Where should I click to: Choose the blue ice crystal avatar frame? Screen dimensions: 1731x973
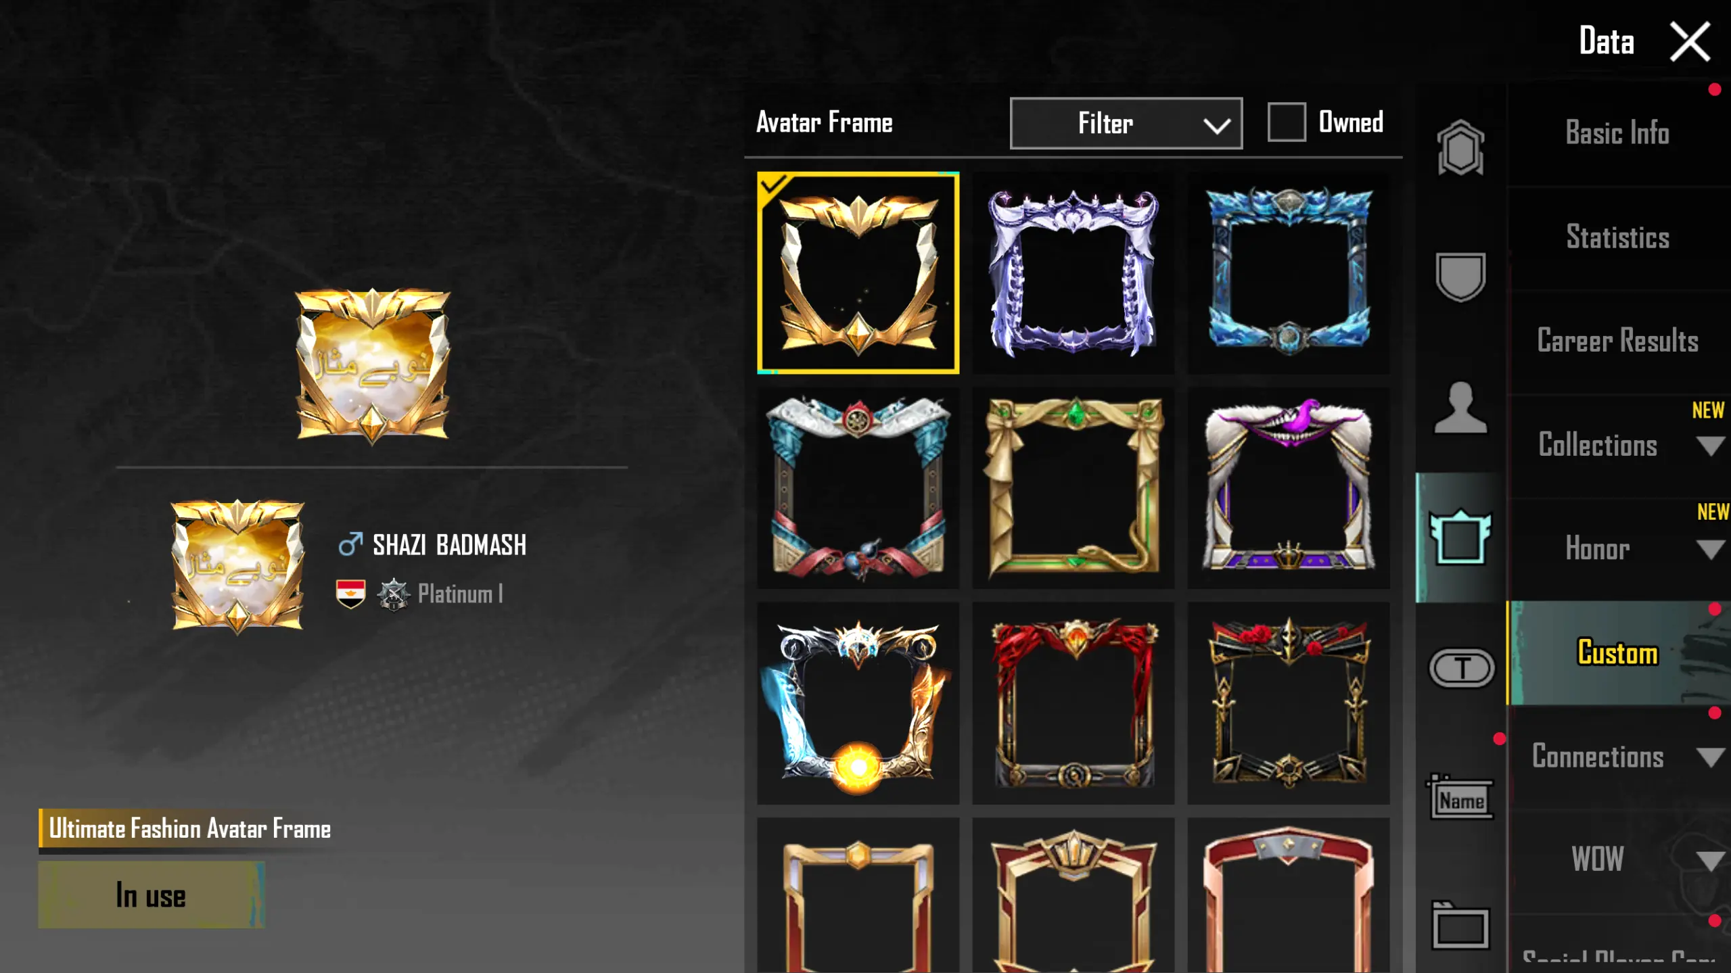[x=1288, y=272]
